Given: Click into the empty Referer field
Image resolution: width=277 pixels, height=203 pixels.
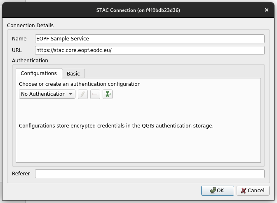Looking at the screenshot, I should (150, 174).
